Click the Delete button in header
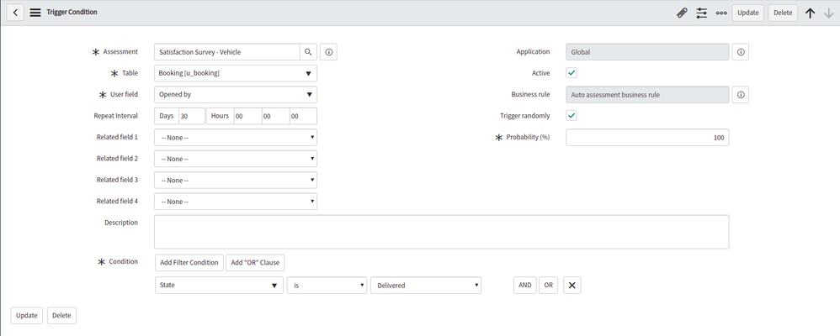 (783, 13)
